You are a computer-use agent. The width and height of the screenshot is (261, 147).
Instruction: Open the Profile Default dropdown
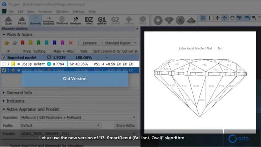tap(61, 125)
